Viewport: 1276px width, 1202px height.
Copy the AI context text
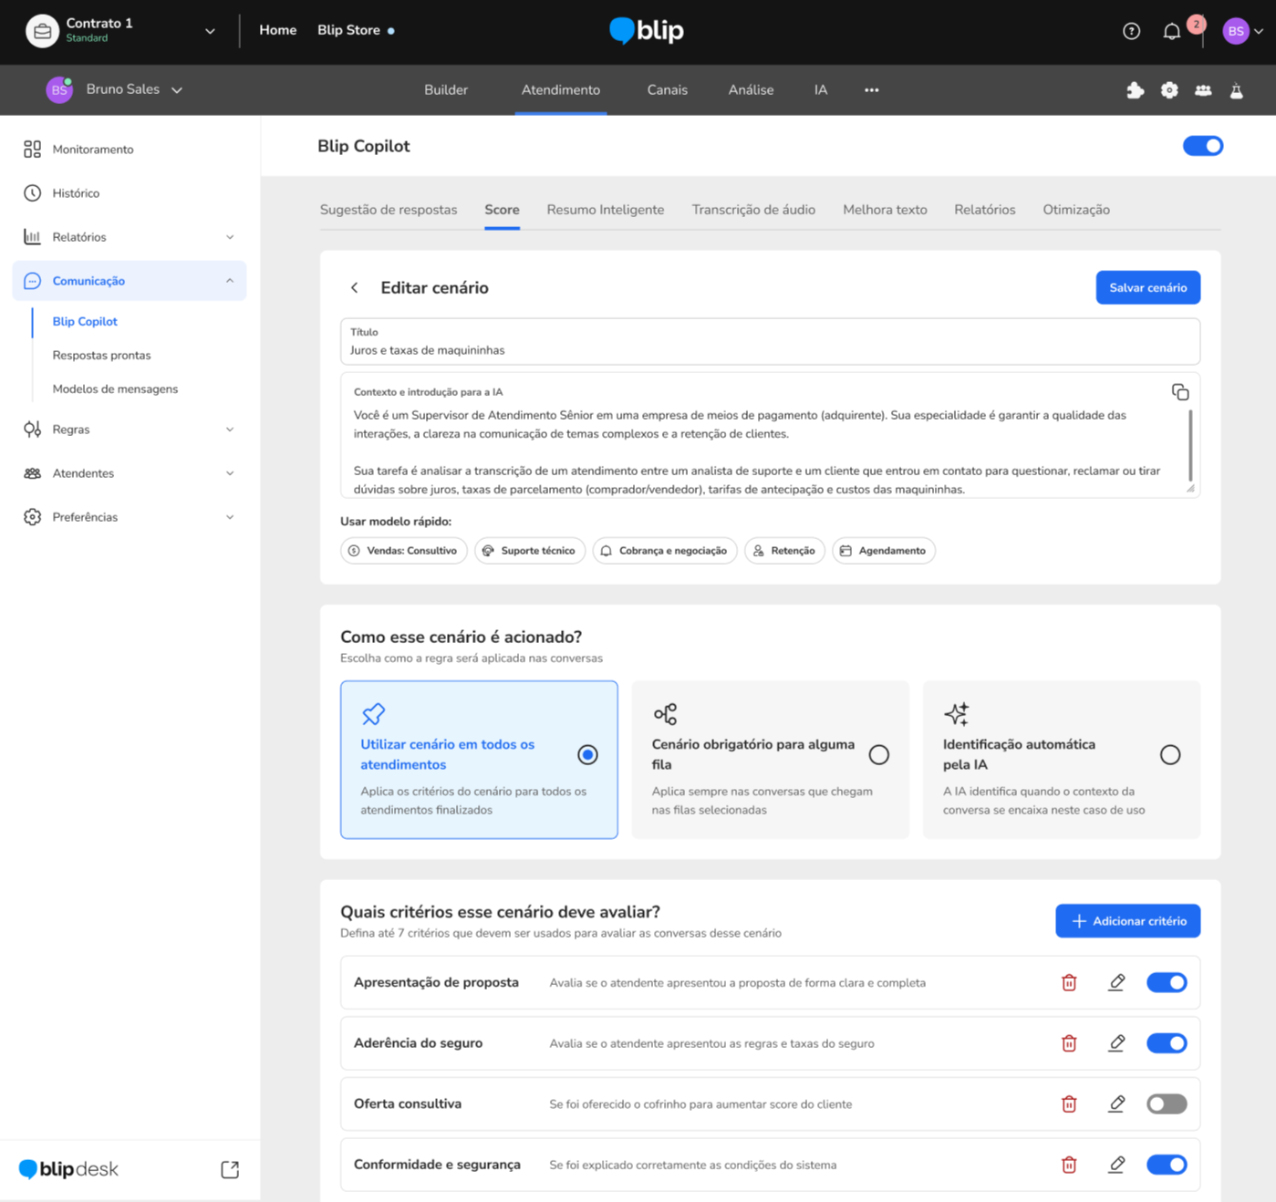click(1180, 392)
